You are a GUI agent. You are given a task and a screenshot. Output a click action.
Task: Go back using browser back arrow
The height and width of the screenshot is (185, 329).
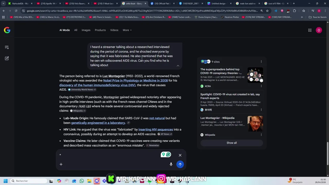[4, 11]
